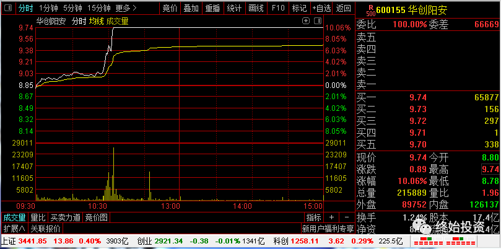
Task: Click the 买二 price 9.73
Action: pos(418,109)
